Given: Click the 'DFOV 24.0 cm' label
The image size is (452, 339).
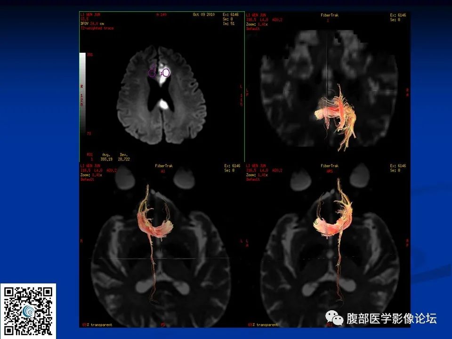Looking at the screenshot, I should [x=92, y=24].
